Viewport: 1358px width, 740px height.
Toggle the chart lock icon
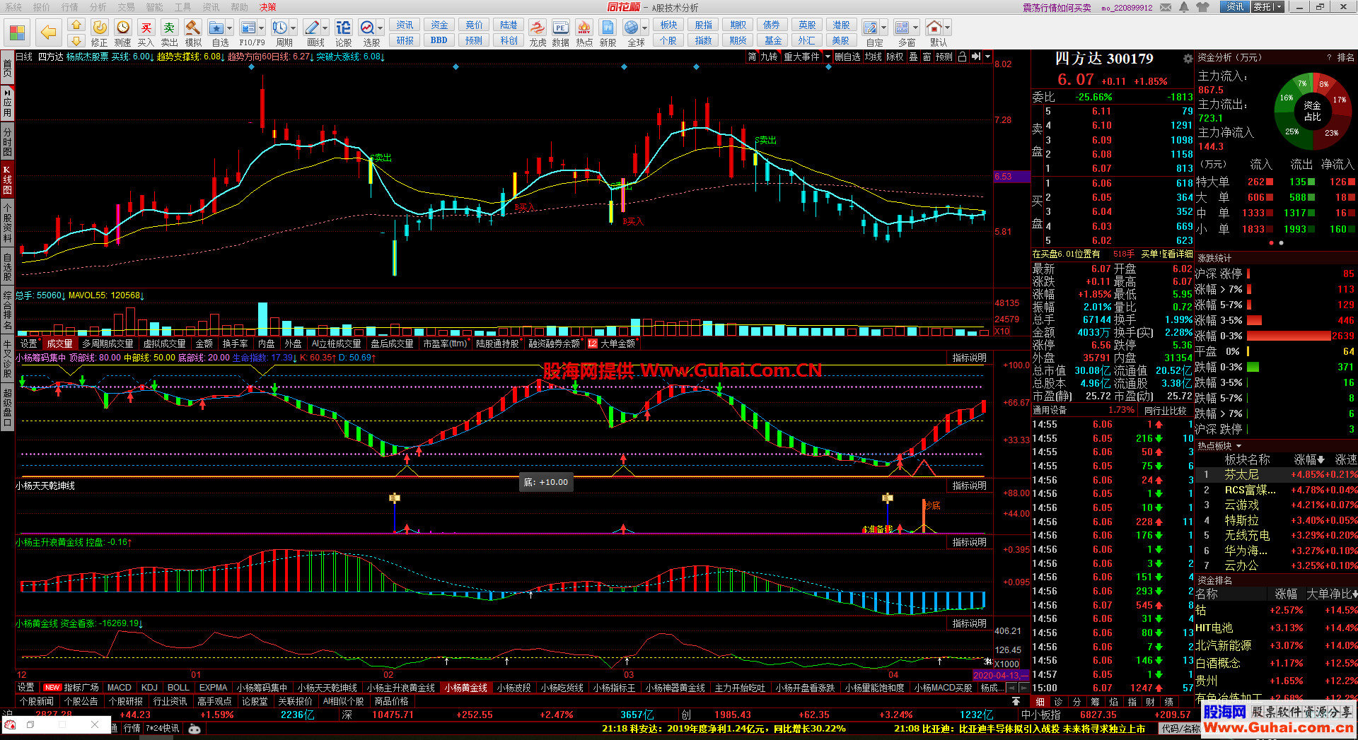962,57
